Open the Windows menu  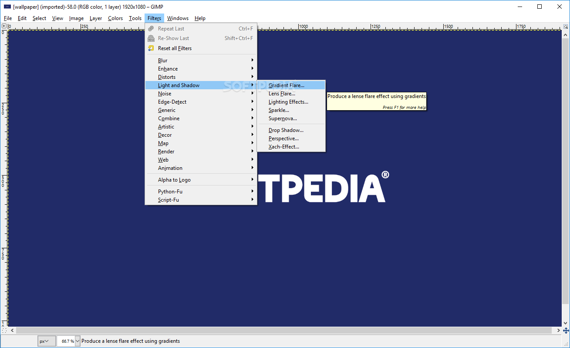[x=178, y=18]
